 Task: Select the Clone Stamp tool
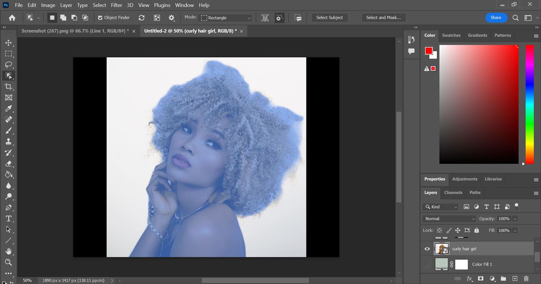[8, 142]
